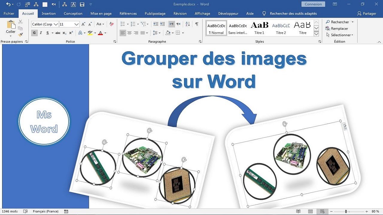
Task: Increase font size with the grow icon
Action: click(83, 24)
